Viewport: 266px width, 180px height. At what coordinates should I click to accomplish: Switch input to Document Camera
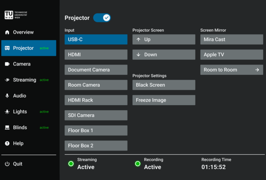tap(96, 70)
